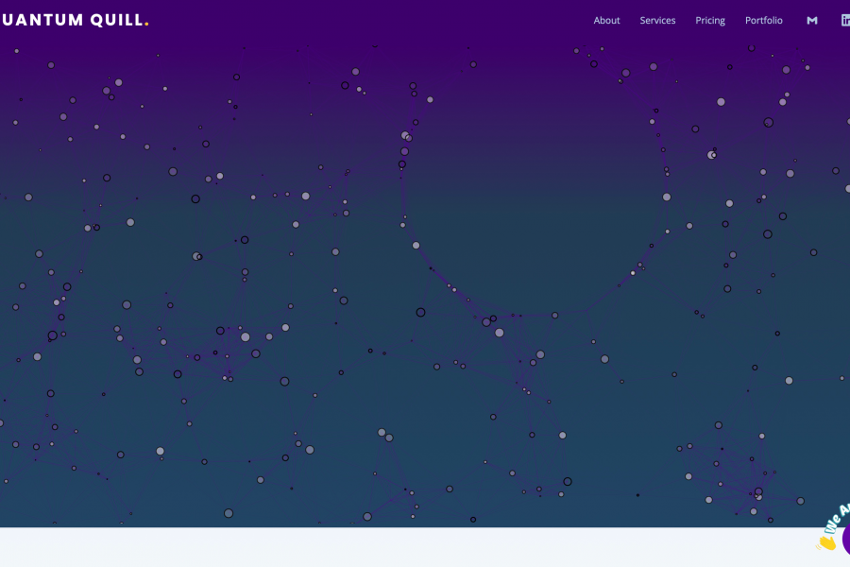Go to the Services section
This screenshot has width=850, height=567.
pyautogui.click(x=657, y=20)
